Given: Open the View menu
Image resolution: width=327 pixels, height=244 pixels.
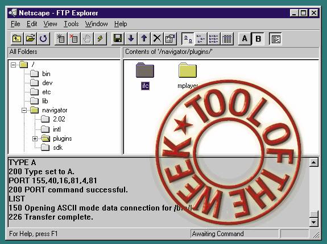Looking at the screenshot, I should click(x=50, y=24).
